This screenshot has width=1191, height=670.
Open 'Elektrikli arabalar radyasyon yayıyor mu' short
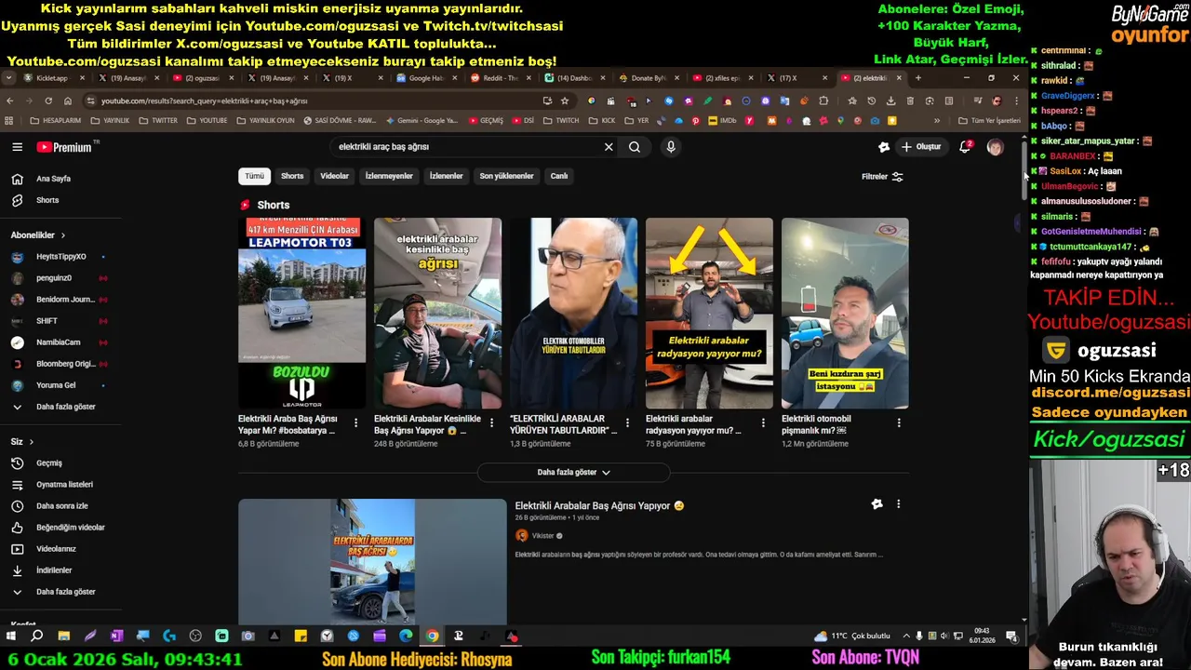click(x=709, y=313)
